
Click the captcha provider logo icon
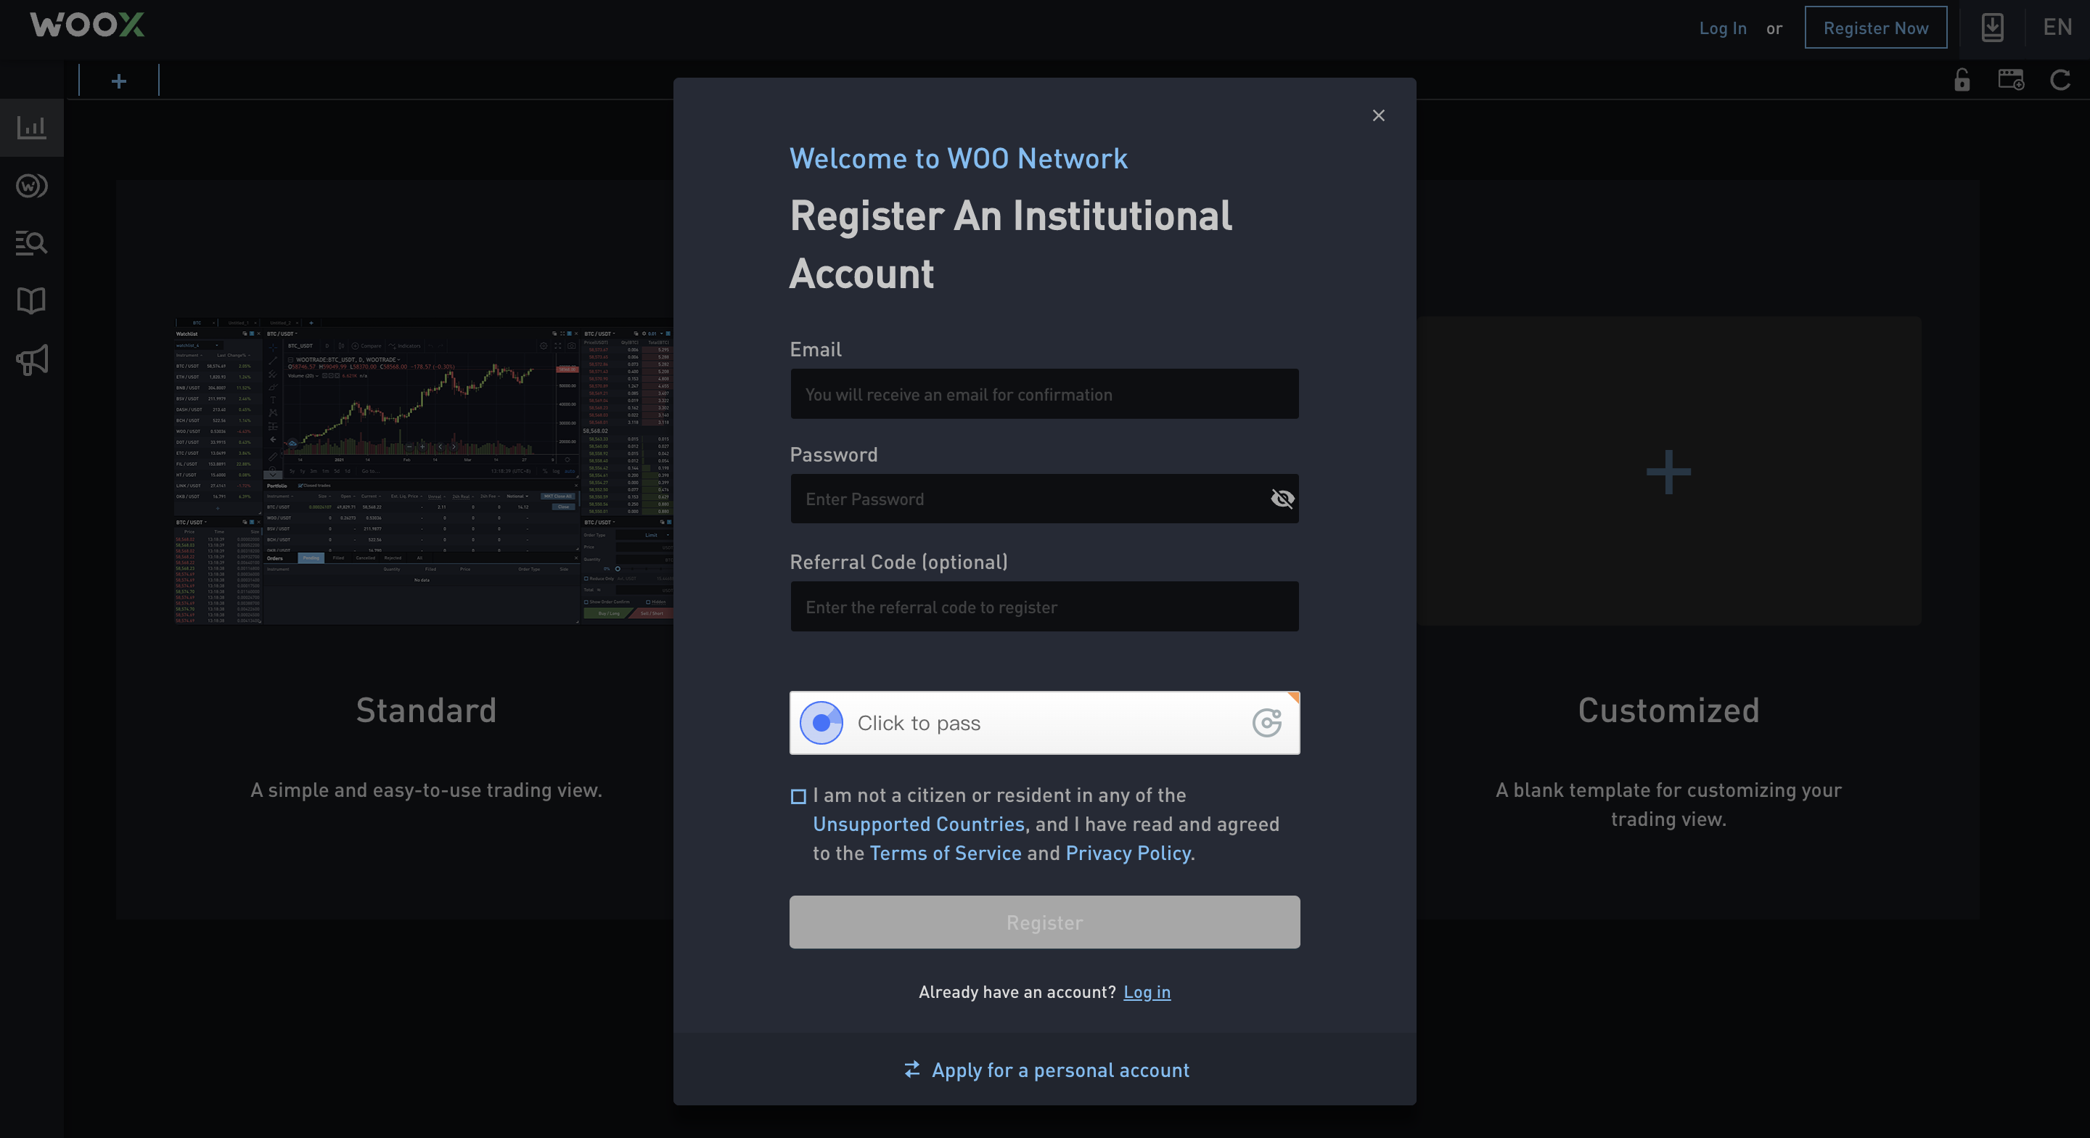pyautogui.click(x=1266, y=722)
